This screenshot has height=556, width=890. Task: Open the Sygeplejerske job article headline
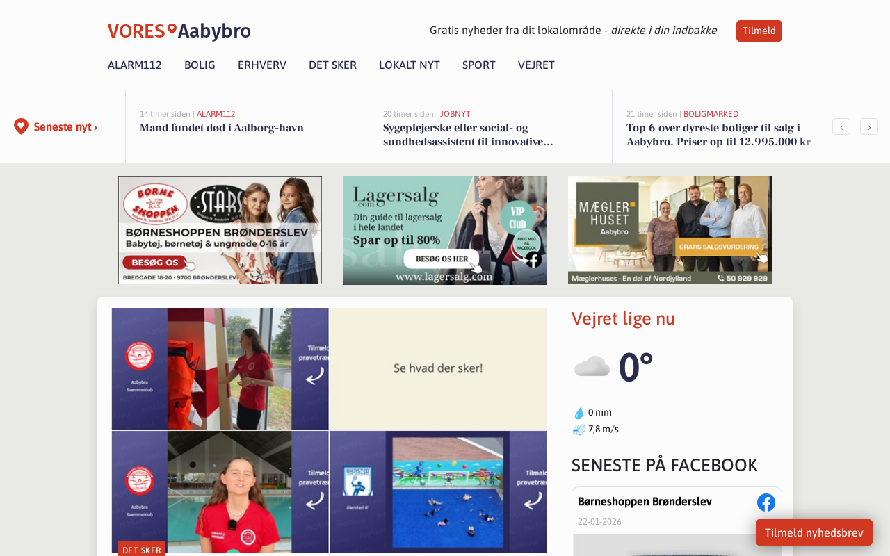coord(468,135)
